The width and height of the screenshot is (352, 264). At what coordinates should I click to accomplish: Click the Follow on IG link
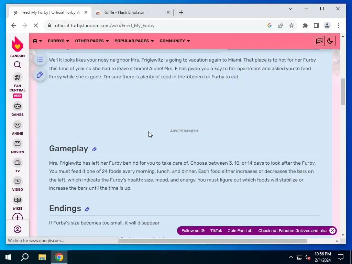[193, 231]
